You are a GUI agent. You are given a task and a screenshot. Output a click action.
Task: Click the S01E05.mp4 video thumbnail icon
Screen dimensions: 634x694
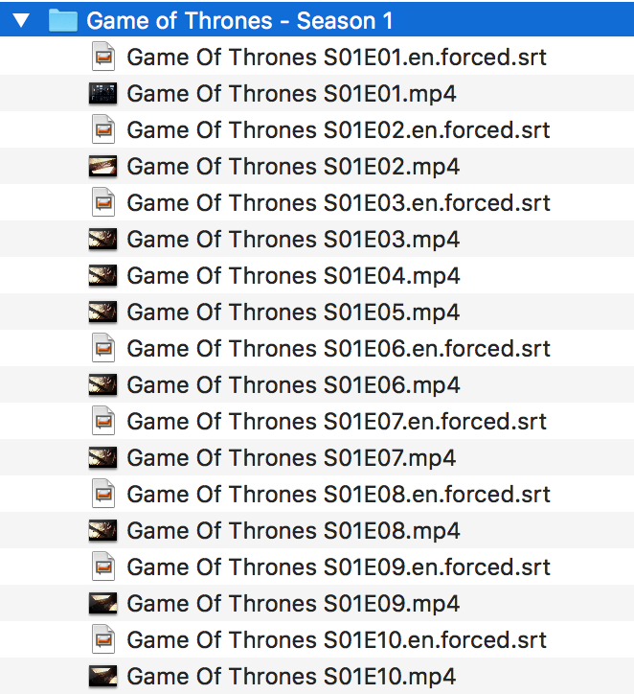click(x=102, y=312)
